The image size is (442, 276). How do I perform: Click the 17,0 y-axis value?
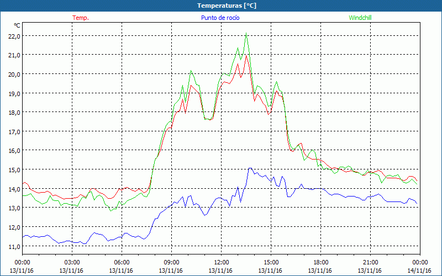tap(15, 132)
